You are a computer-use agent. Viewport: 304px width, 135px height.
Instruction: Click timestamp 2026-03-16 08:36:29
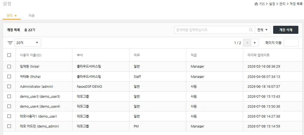(264, 67)
